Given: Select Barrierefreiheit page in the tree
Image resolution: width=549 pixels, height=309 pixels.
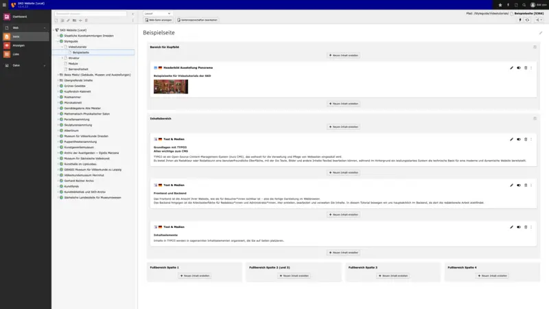Looking at the screenshot, I should (78, 69).
